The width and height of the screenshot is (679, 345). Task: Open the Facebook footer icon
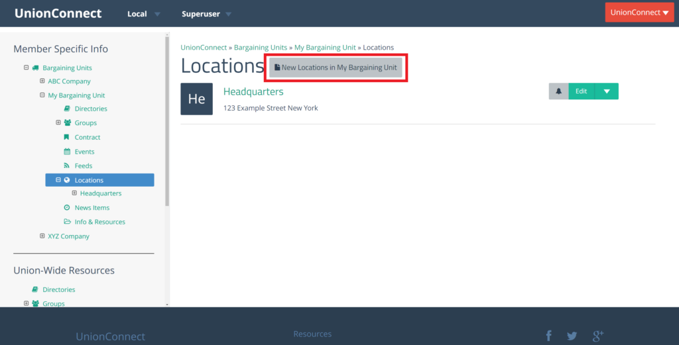[x=548, y=336]
